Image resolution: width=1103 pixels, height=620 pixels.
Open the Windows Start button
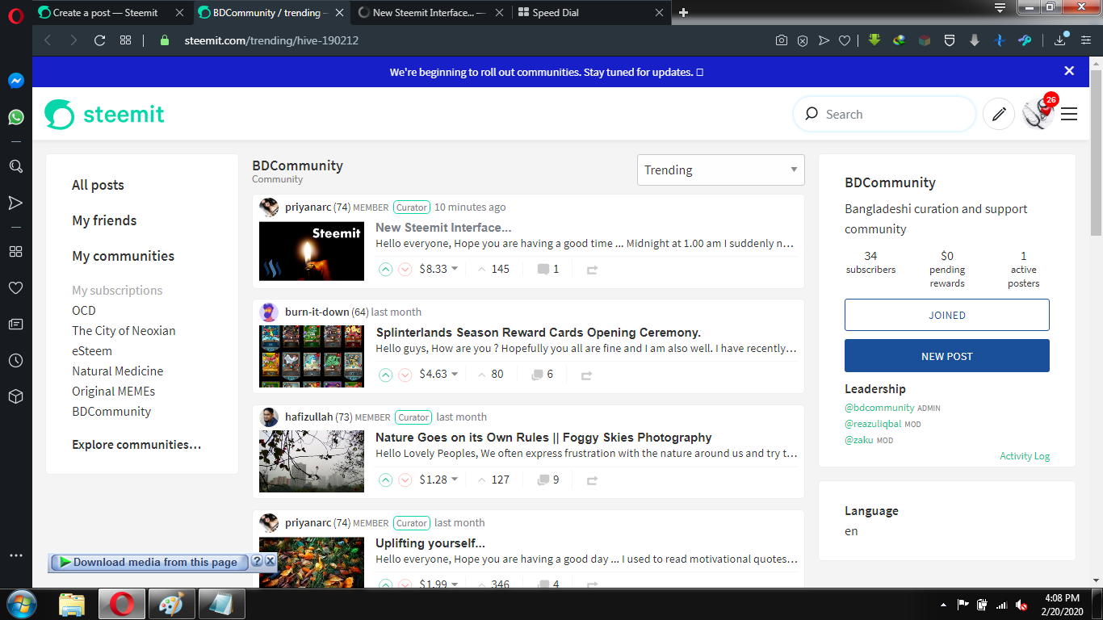click(x=20, y=604)
